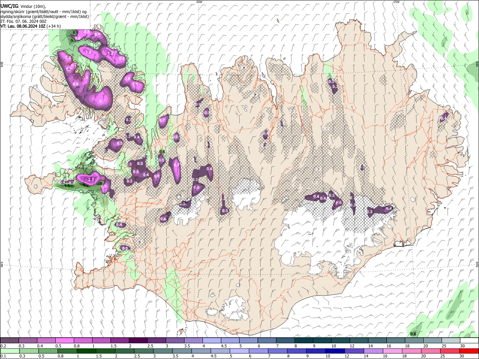Select the bright pink 0.5 swatch in snow scale
Image resolution: width=479 pixels, height=359 pixels.
click(x=65, y=341)
